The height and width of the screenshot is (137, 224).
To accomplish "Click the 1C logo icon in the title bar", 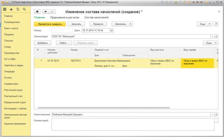I will point(3,2).
